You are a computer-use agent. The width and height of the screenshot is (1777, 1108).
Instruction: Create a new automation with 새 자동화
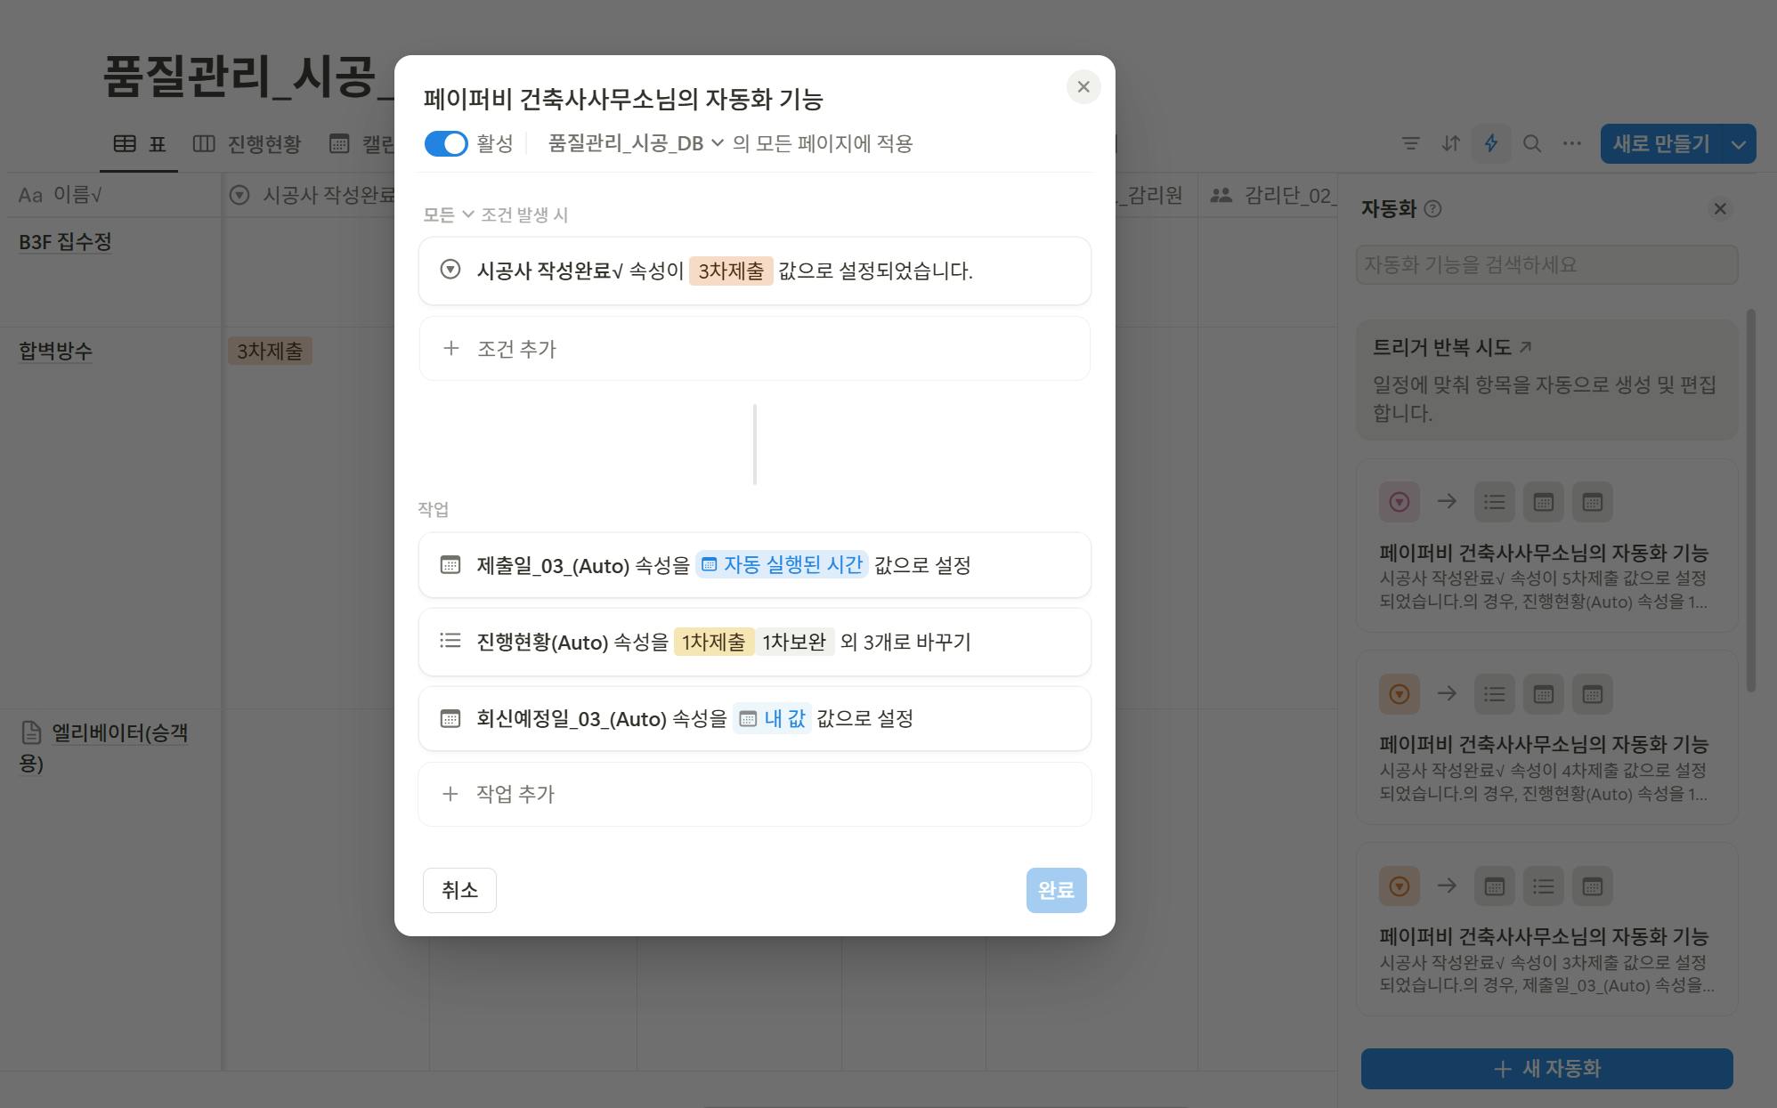coord(1546,1069)
